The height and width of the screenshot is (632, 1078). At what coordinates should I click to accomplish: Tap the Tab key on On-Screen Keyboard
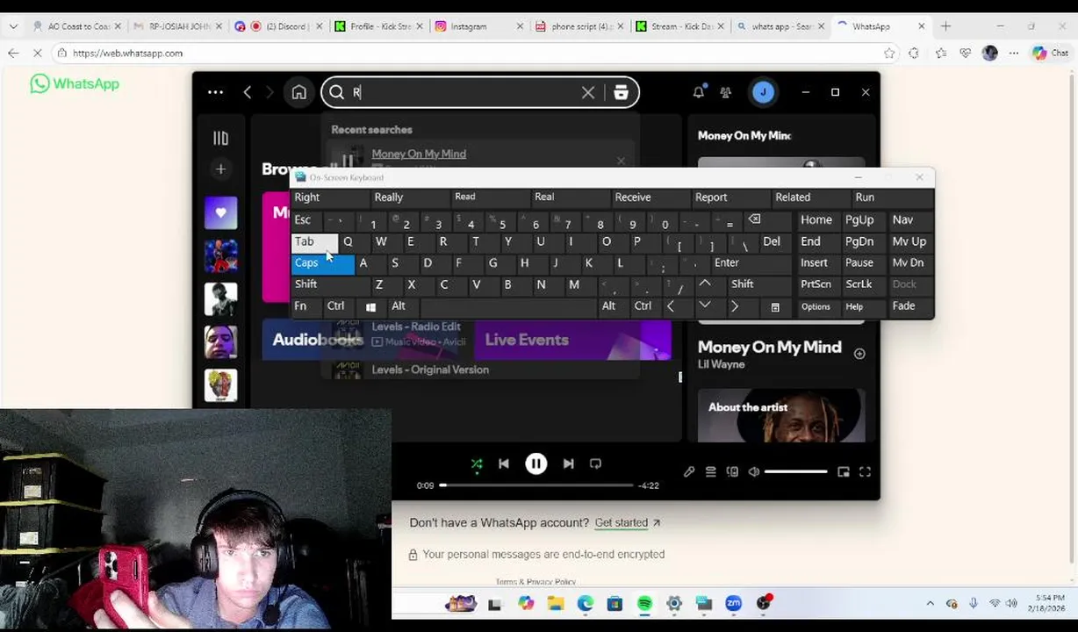point(314,241)
